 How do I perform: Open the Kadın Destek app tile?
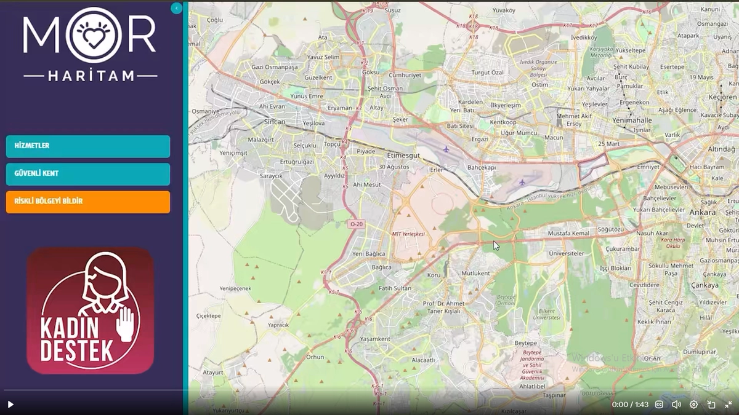(x=91, y=310)
